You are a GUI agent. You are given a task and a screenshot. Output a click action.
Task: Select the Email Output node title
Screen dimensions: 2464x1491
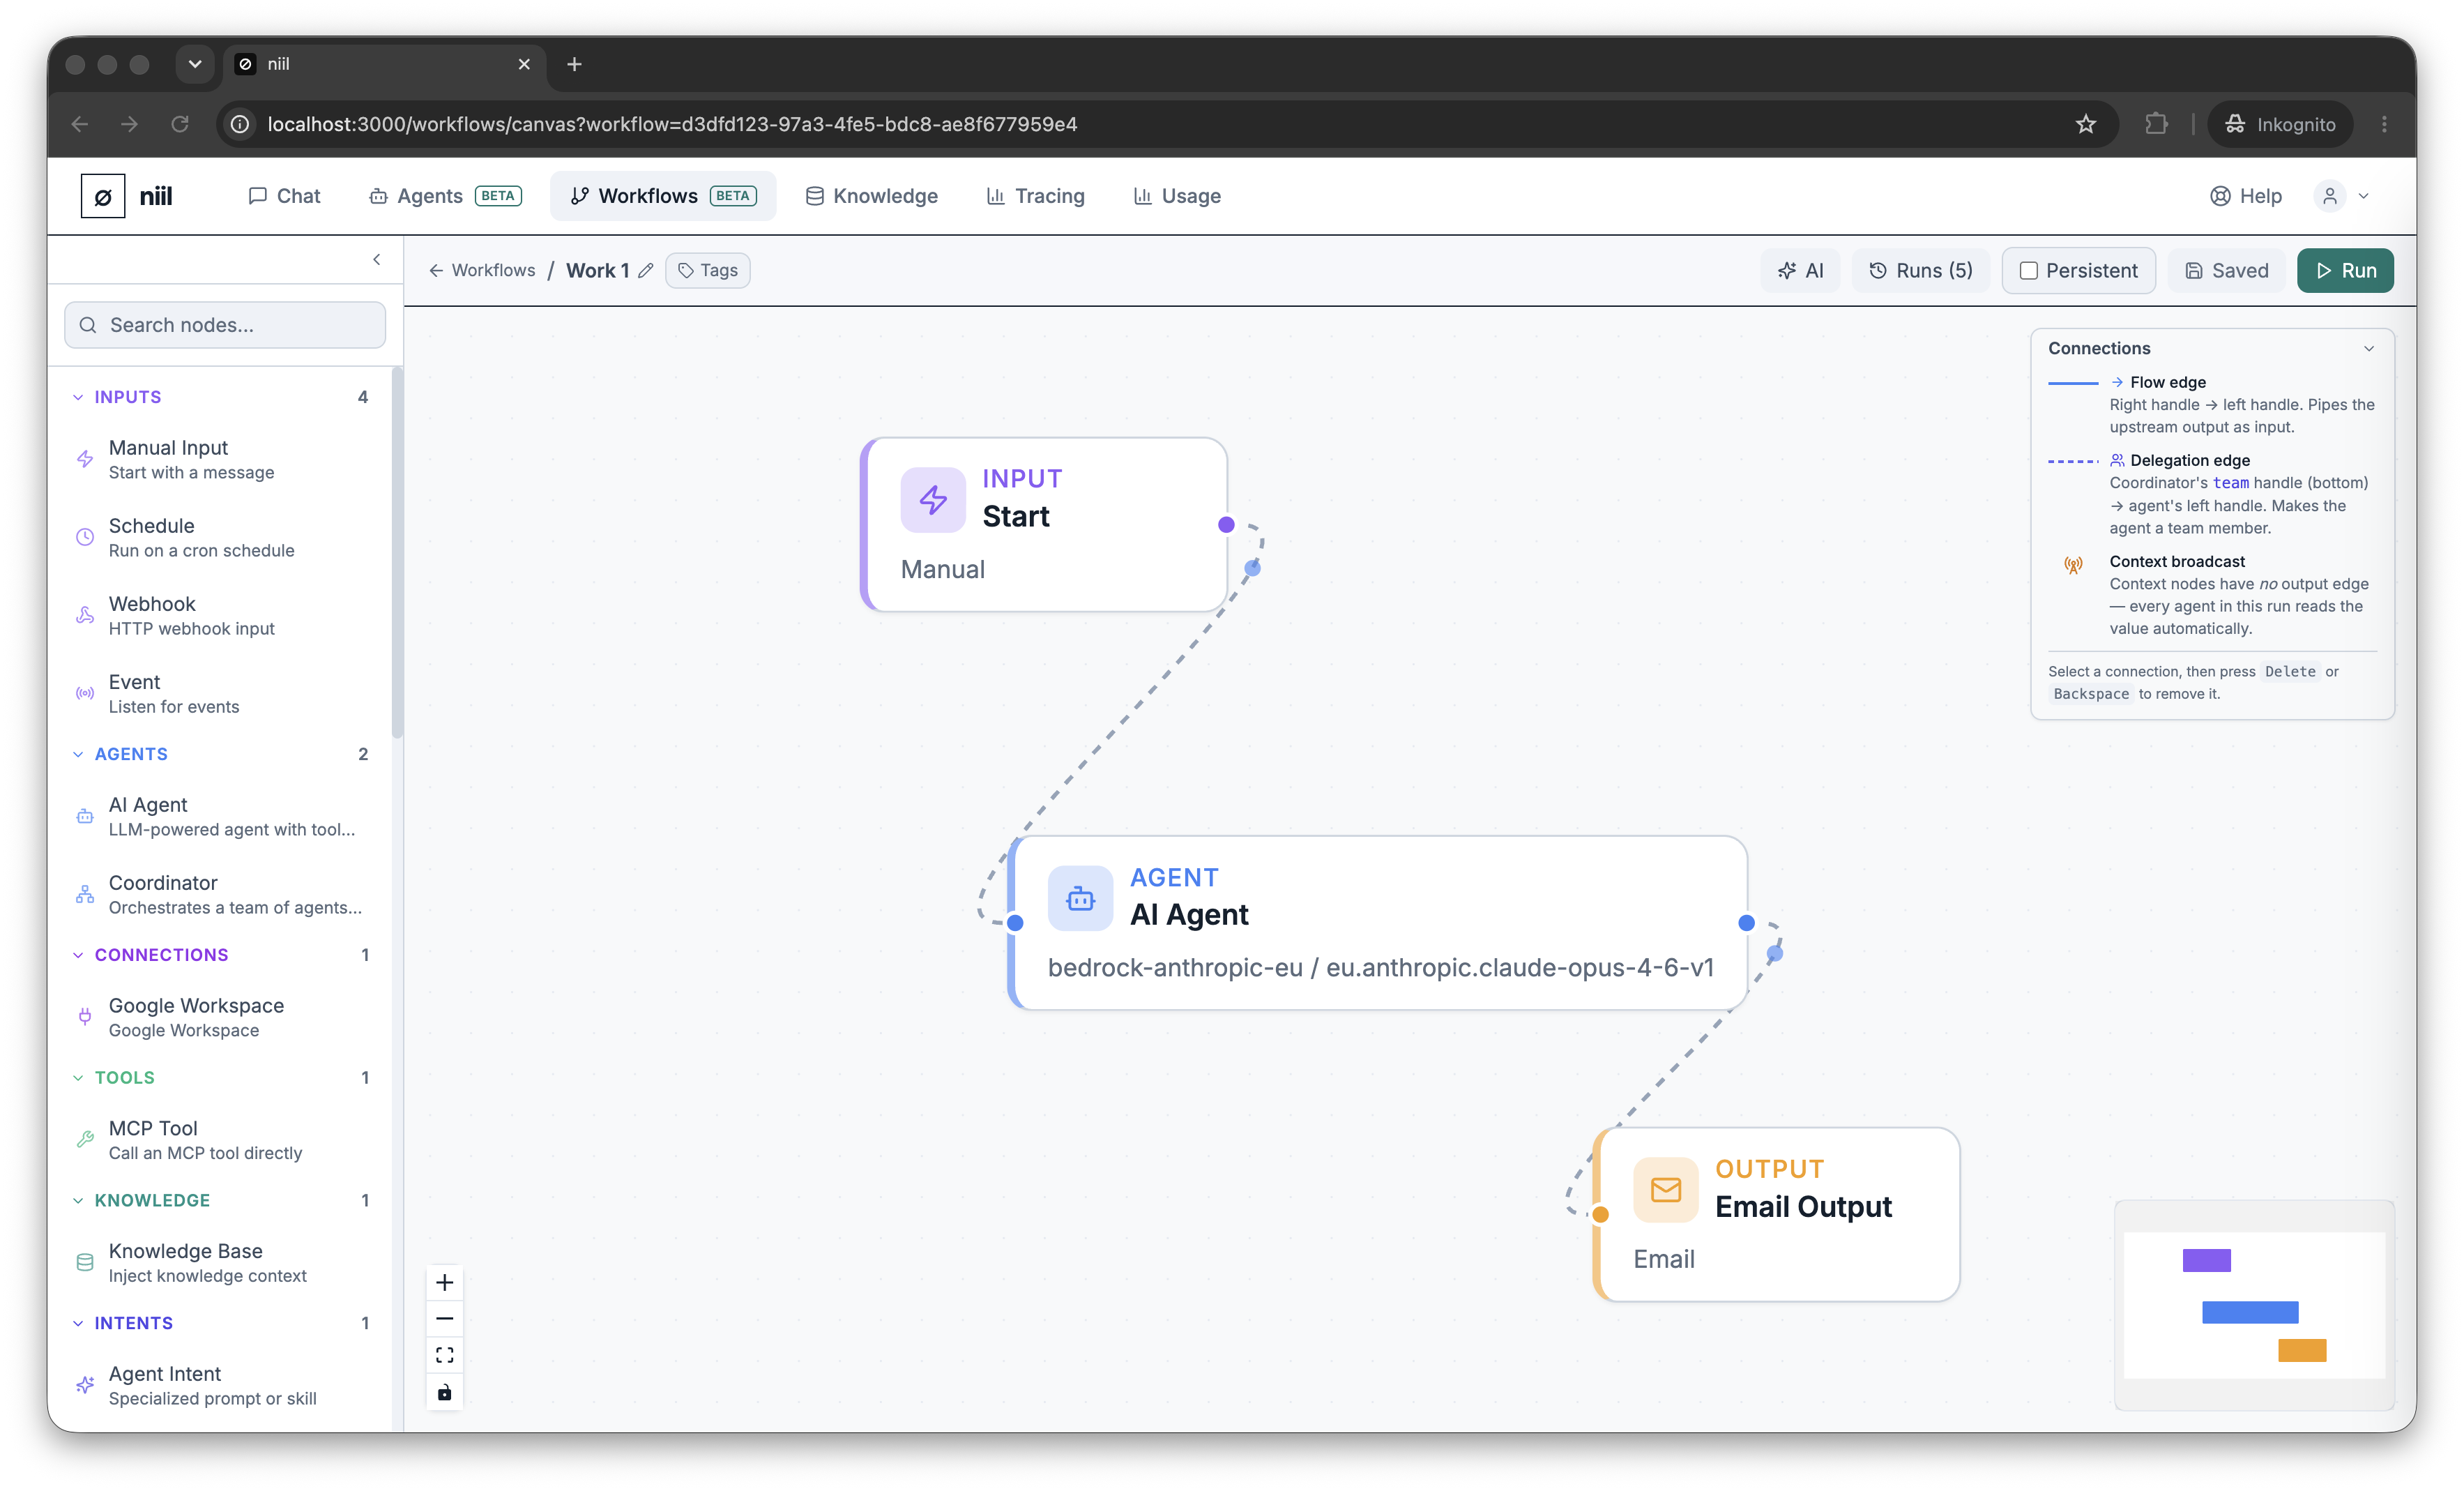point(1803,1207)
